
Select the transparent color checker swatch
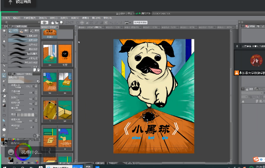tap(10, 163)
